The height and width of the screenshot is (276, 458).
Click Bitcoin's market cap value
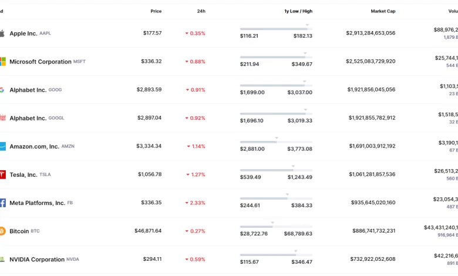(x=371, y=231)
